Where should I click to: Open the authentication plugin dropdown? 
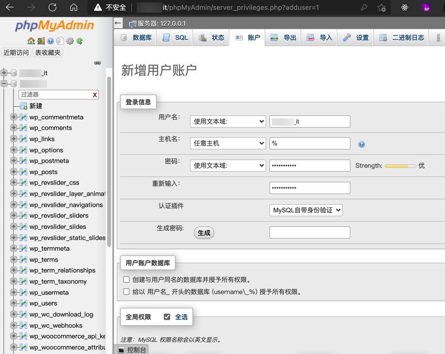pyautogui.click(x=306, y=210)
